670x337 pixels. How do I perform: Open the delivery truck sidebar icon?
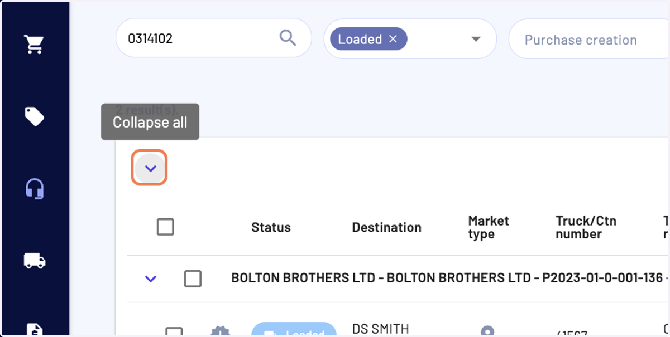click(x=34, y=260)
